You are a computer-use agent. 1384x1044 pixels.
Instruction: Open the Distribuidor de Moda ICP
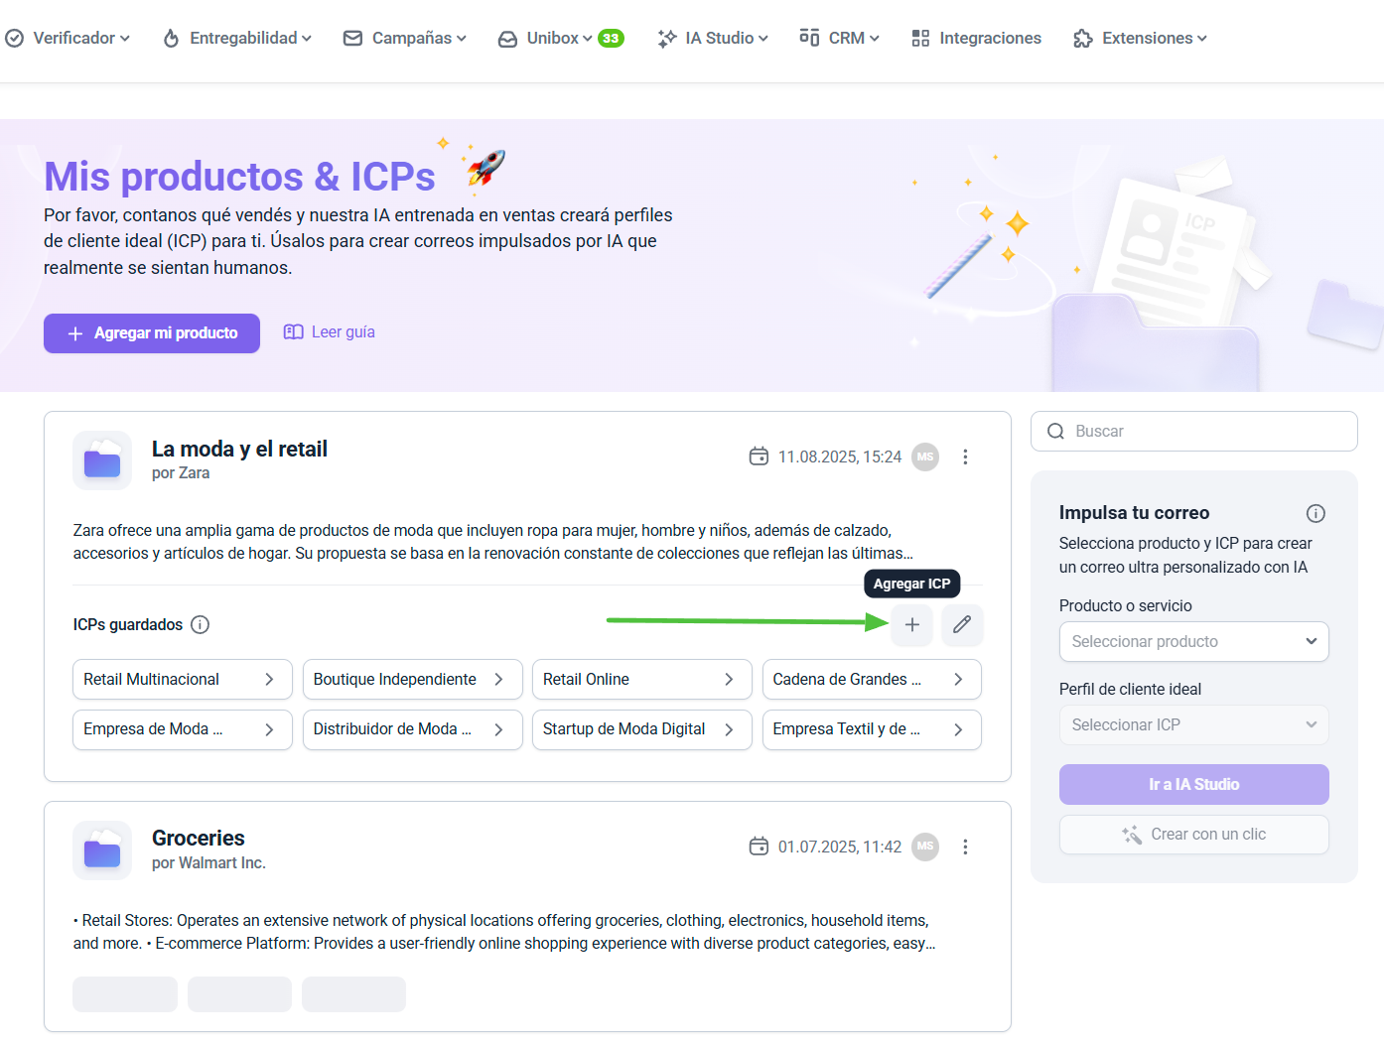click(412, 729)
